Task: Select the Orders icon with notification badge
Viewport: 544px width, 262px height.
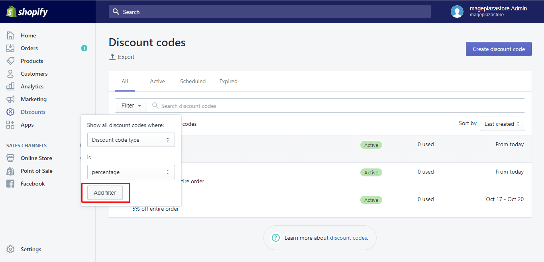Action: coord(11,48)
